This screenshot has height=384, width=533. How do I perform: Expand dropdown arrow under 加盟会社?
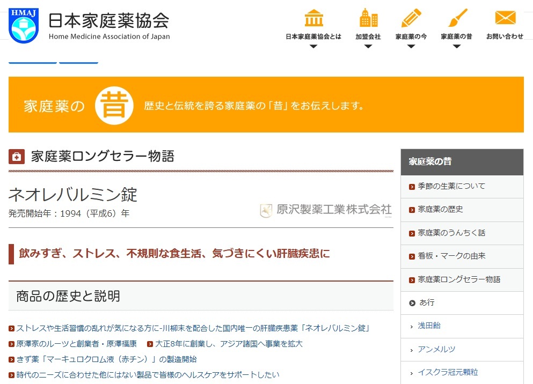(368, 47)
